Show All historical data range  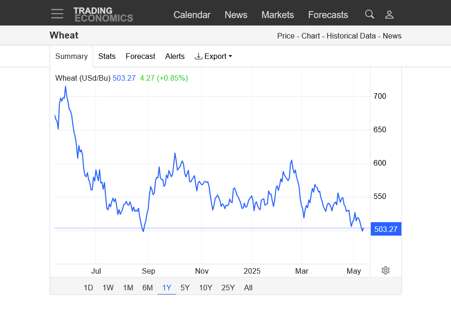(248, 288)
